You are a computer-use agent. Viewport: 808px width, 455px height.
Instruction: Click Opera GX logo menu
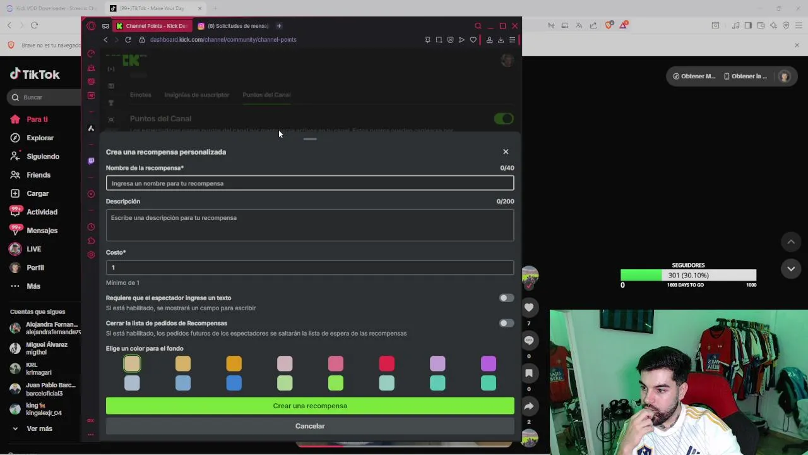tap(91, 26)
